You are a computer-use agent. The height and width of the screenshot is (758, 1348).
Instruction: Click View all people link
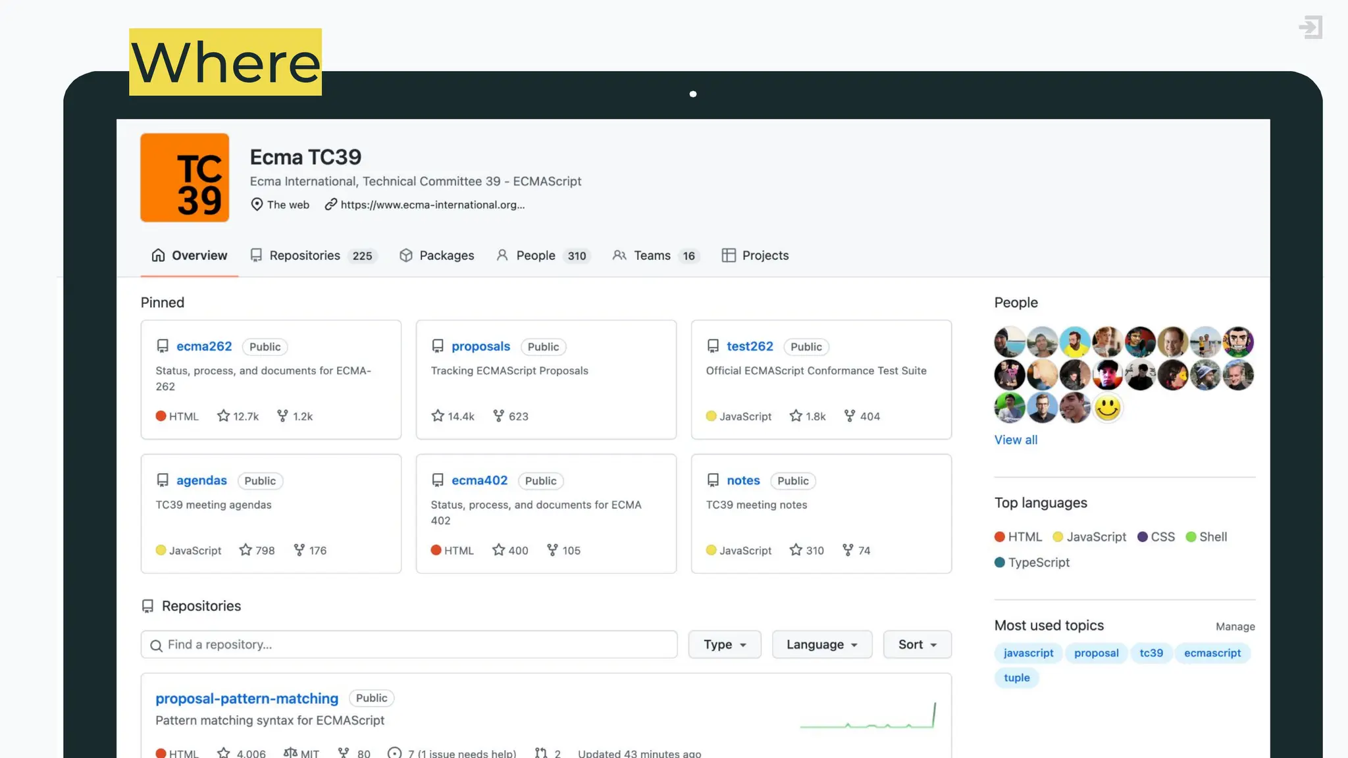coord(1016,440)
